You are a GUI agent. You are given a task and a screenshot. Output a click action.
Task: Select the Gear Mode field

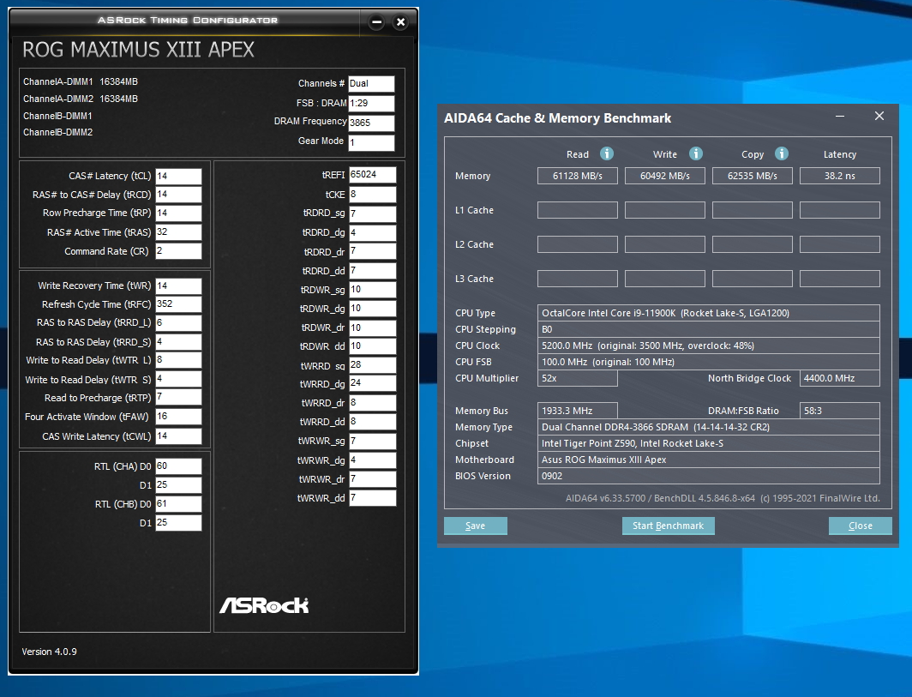372,143
